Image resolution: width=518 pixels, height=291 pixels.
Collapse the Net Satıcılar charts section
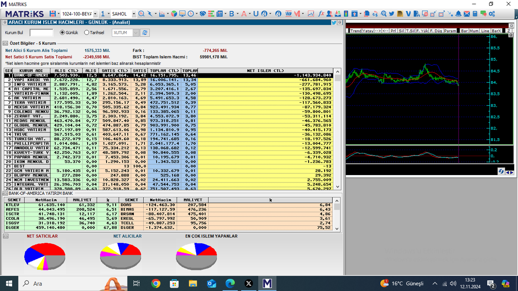tap(5, 236)
